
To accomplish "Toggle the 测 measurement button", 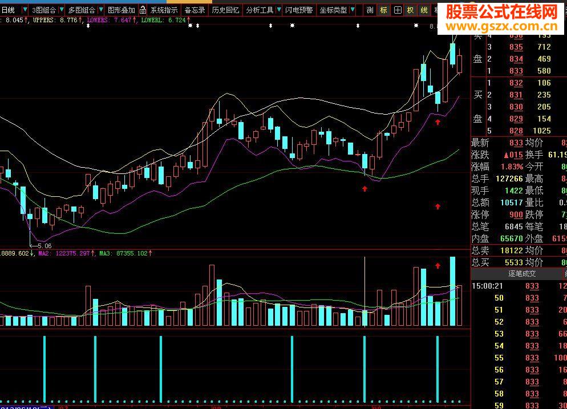I will [x=370, y=10].
